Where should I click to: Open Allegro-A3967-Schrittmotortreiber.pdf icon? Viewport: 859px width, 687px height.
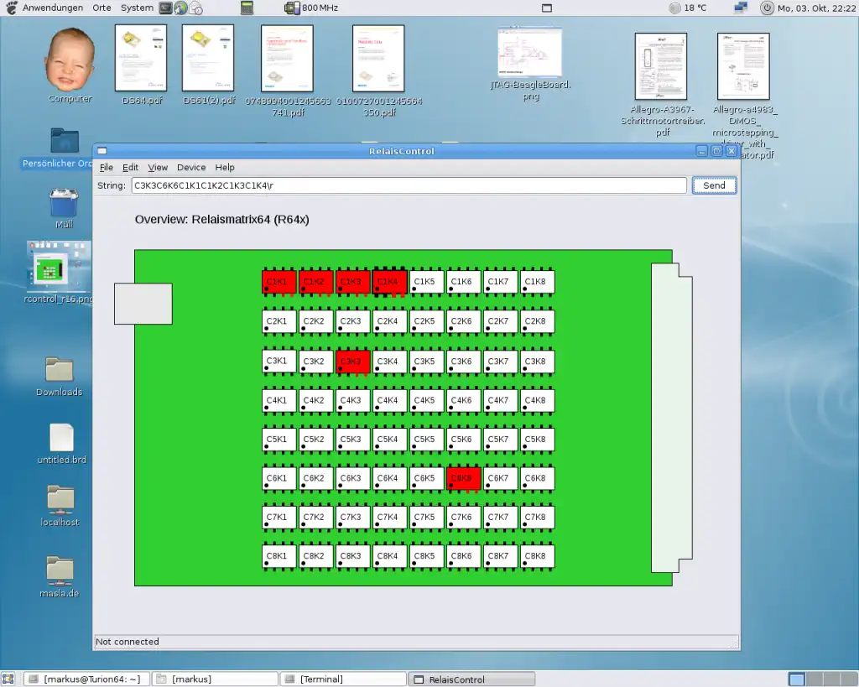pos(662,84)
